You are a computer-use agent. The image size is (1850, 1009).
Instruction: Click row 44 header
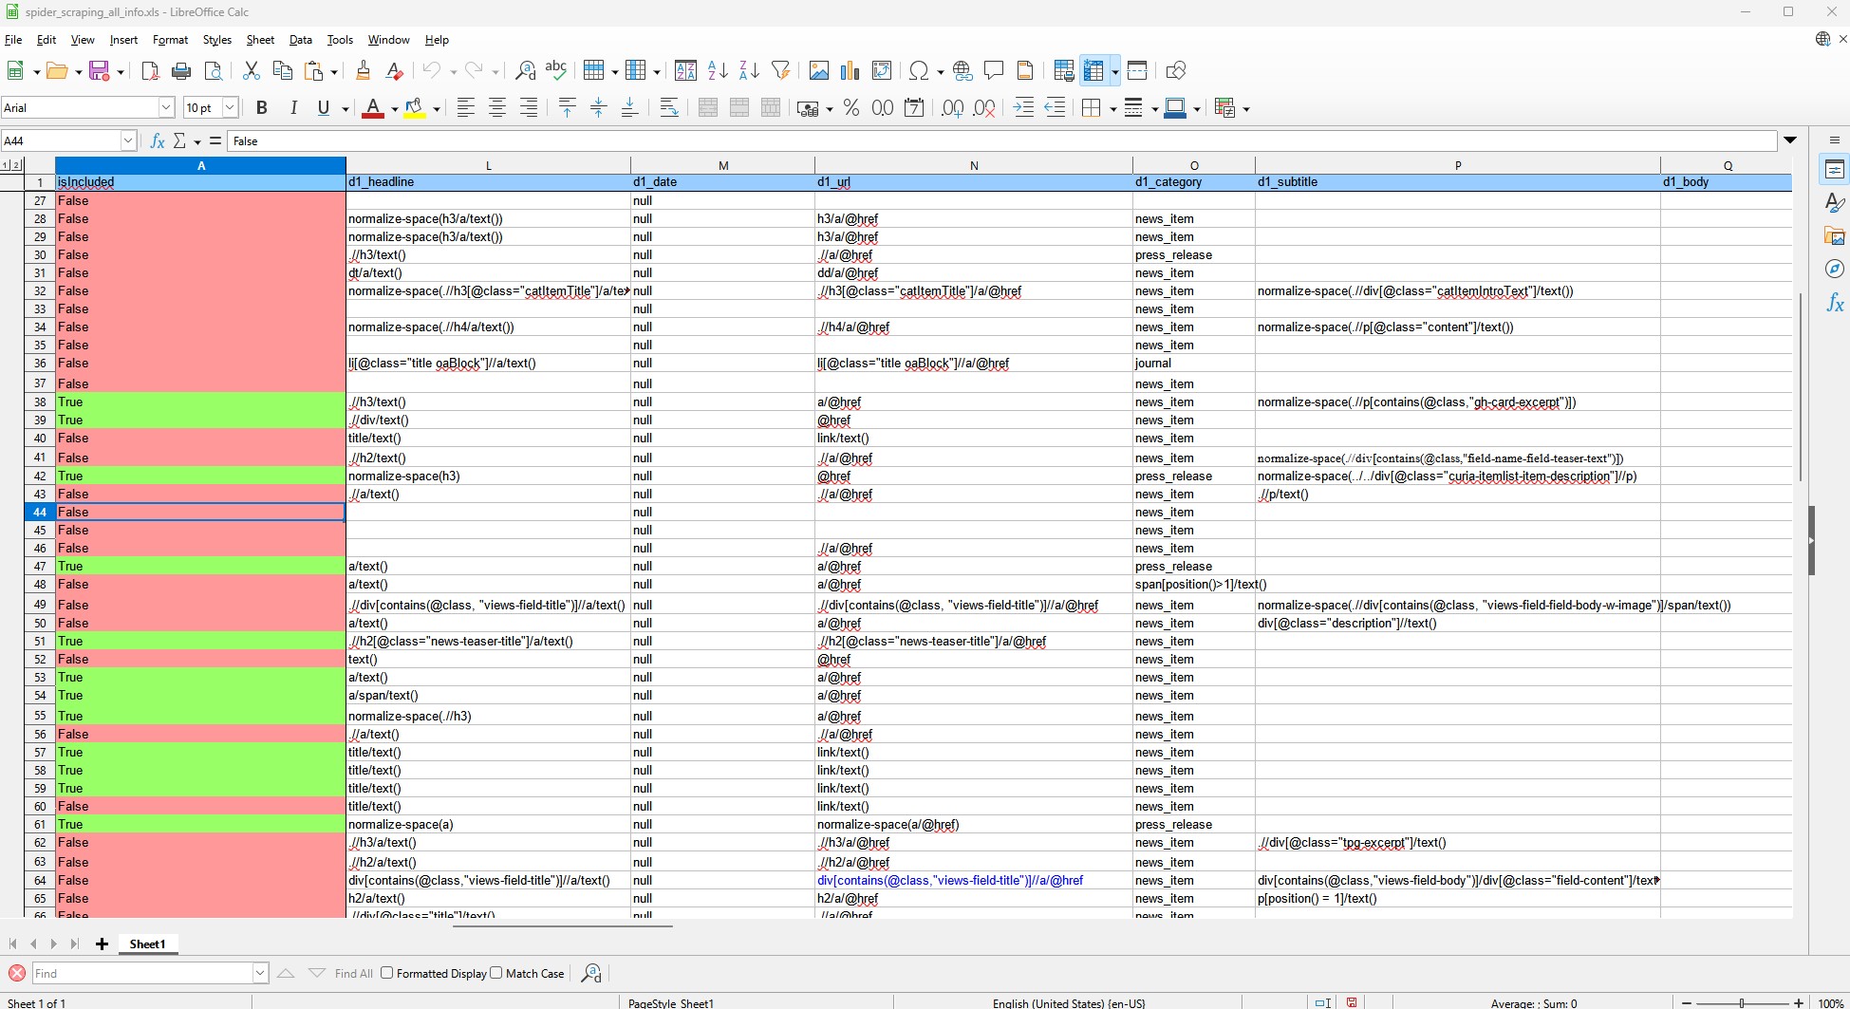(x=40, y=513)
